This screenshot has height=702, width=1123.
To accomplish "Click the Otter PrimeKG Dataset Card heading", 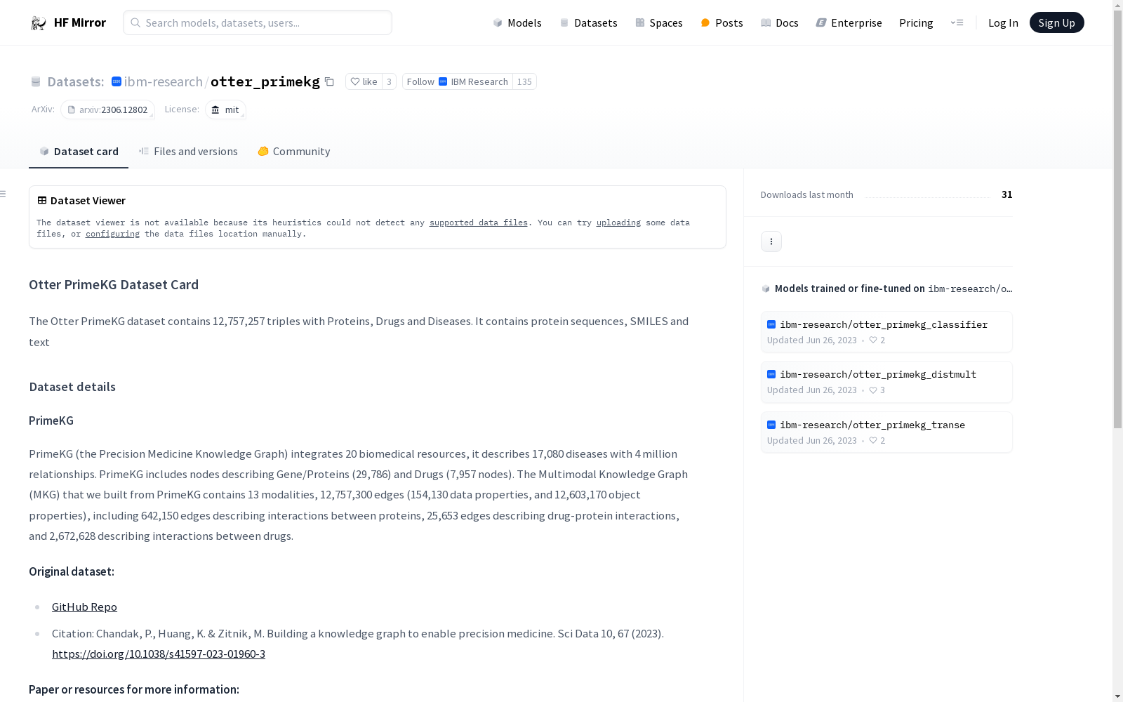I will point(114,284).
